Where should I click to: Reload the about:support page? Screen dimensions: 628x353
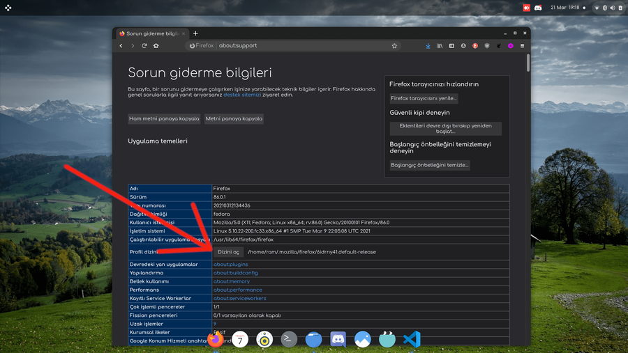[x=144, y=45]
